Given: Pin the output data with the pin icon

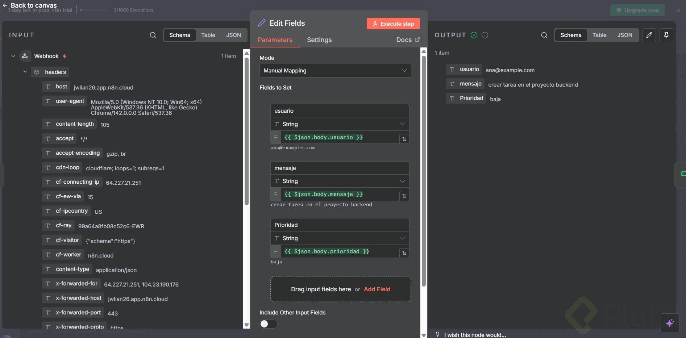Looking at the screenshot, I should click(666, 35).
